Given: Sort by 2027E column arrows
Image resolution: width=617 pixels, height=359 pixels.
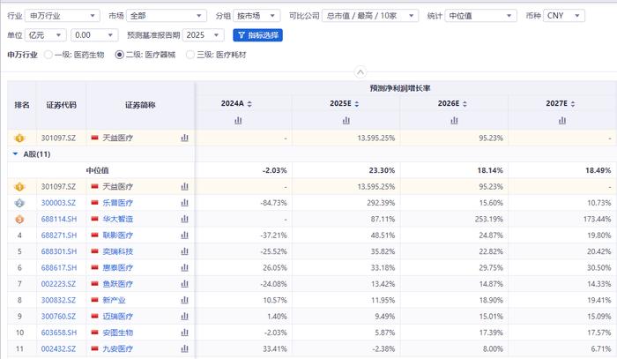Looking at the screenshot, I should coord(573,104).
